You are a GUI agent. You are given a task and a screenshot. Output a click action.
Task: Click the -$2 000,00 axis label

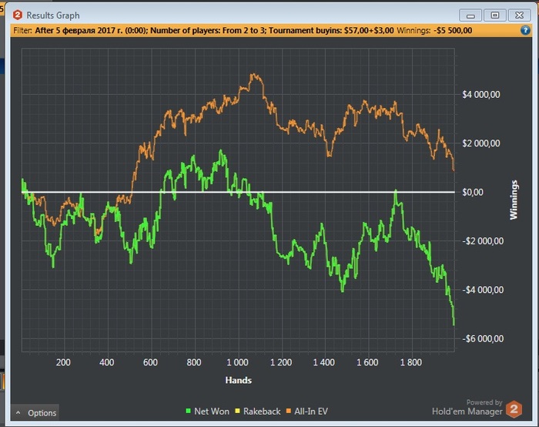point(483,241)
